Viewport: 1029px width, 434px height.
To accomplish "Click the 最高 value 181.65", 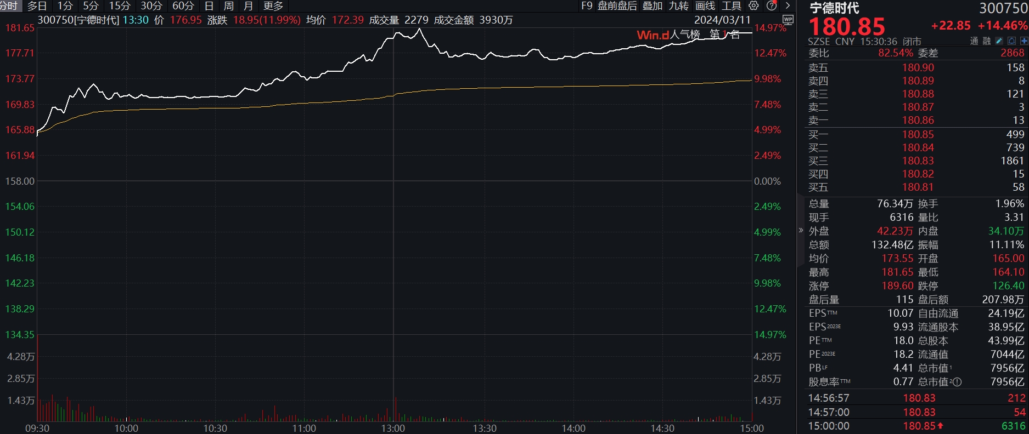I will click(898, 272).
